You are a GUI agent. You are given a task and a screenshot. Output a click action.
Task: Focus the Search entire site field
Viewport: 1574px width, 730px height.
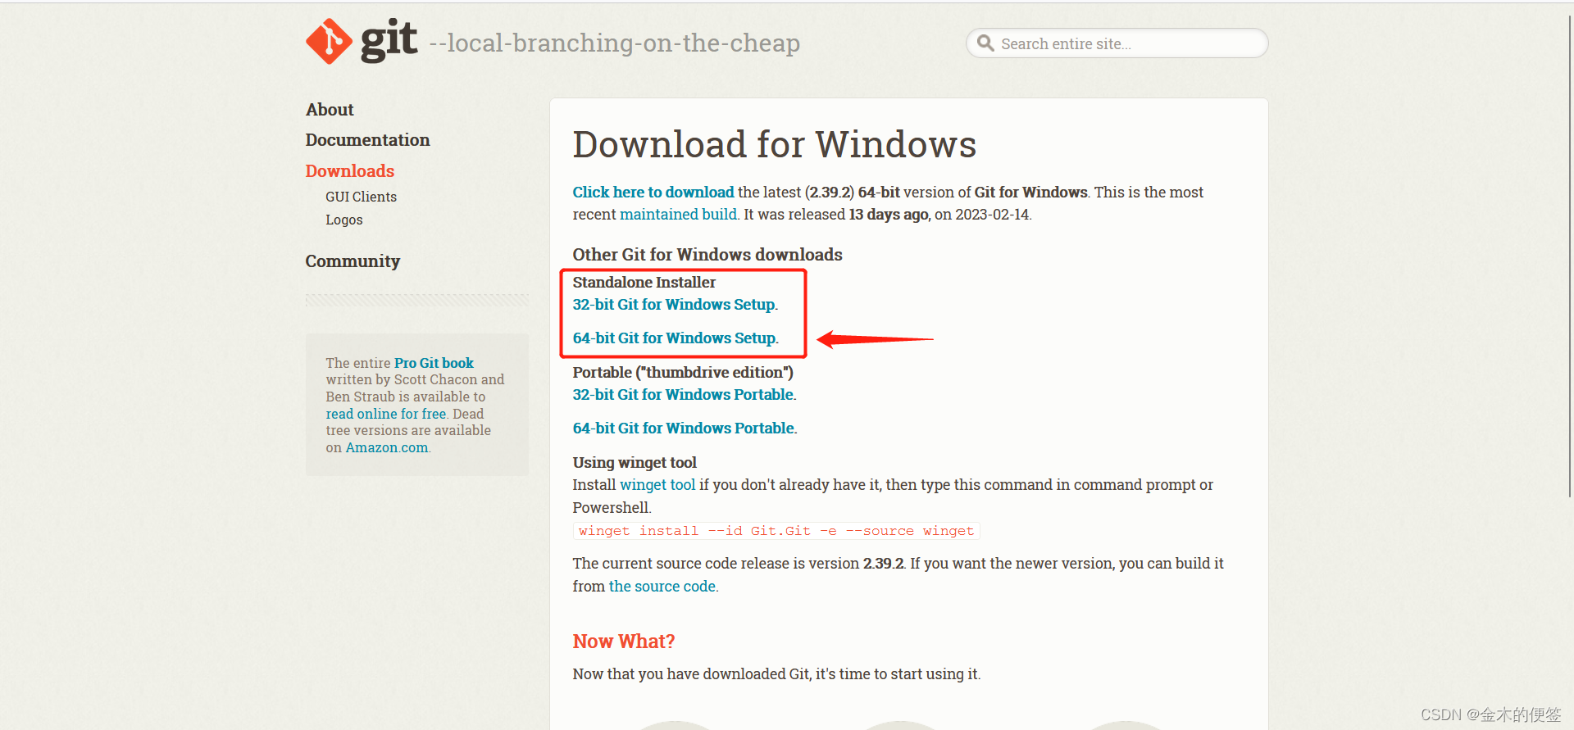(1117, 43)
